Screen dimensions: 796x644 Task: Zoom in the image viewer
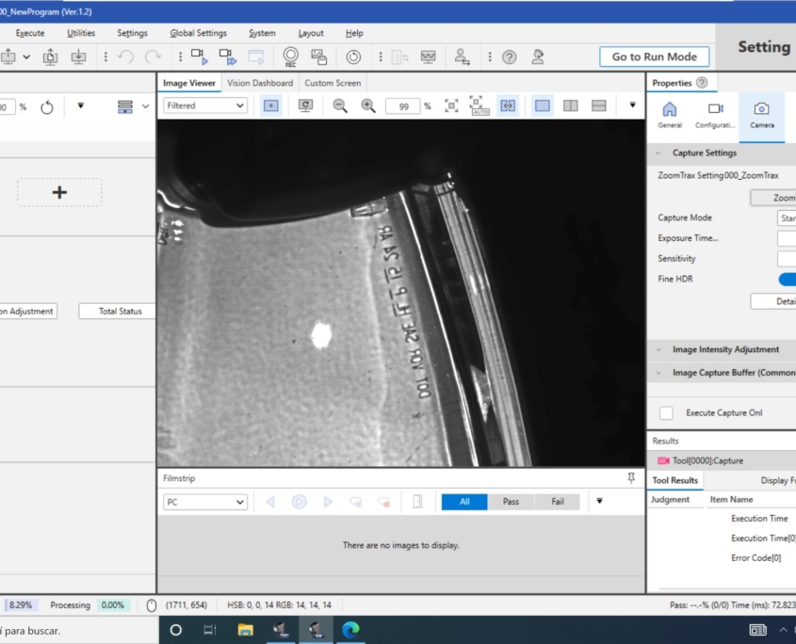pyautogui.click(x=368, y=106)
